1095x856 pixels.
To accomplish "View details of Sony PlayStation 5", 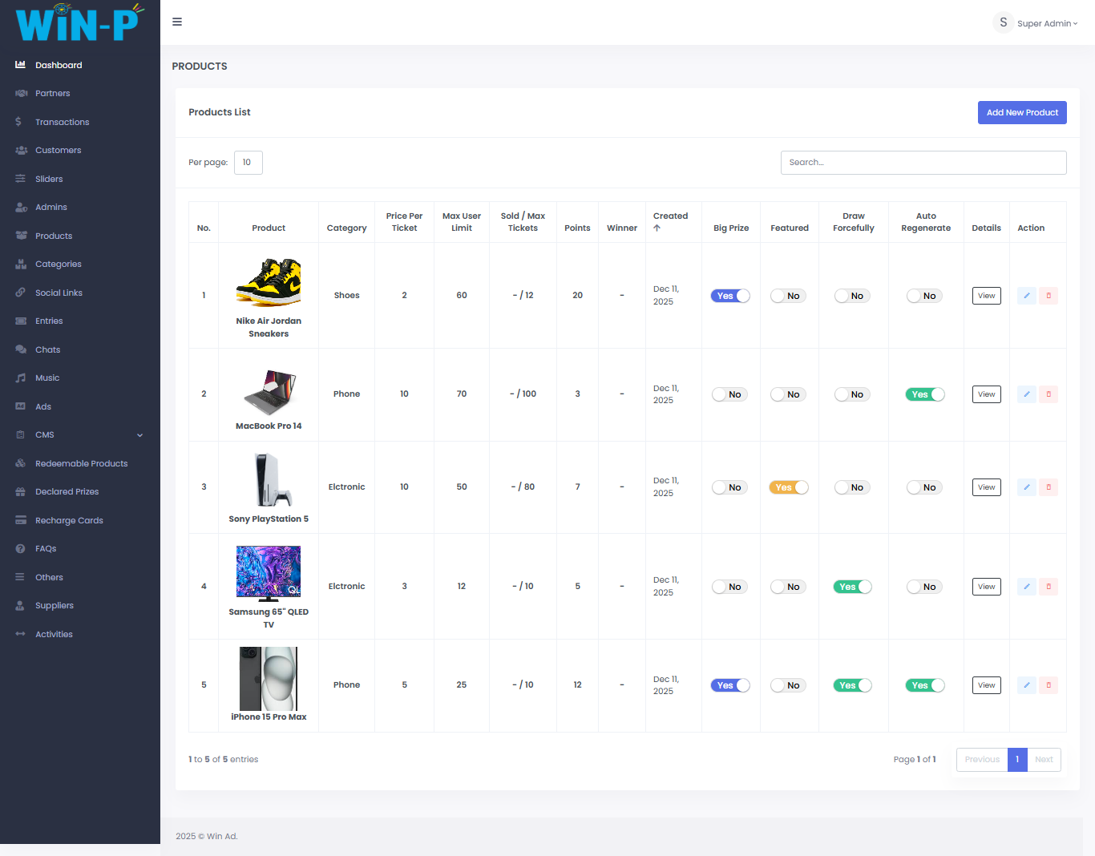I will pos(986,487).
